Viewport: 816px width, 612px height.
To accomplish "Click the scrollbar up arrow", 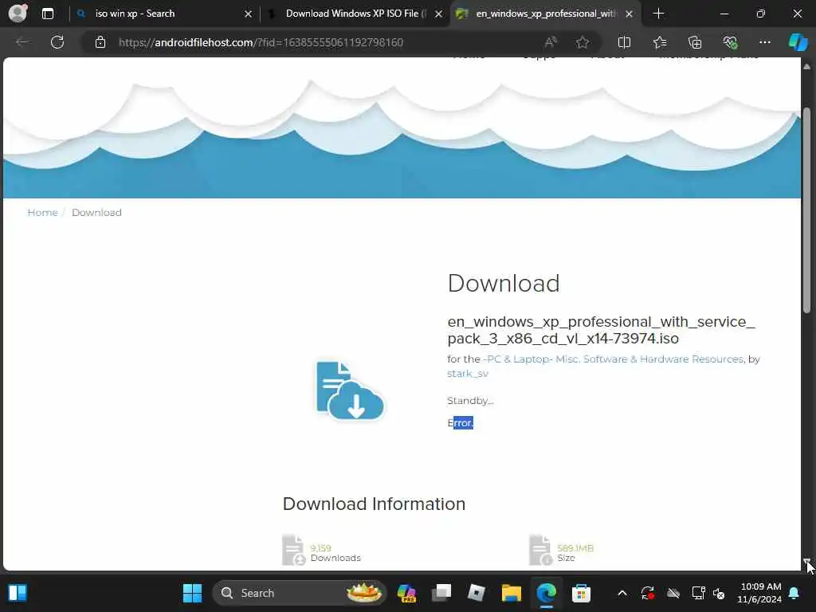I will click(x=806, y=67).
